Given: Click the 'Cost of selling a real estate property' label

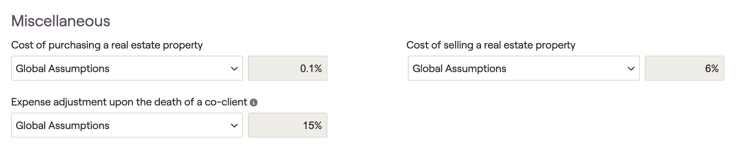Looking at the screenshot, I should coord(491,45).
